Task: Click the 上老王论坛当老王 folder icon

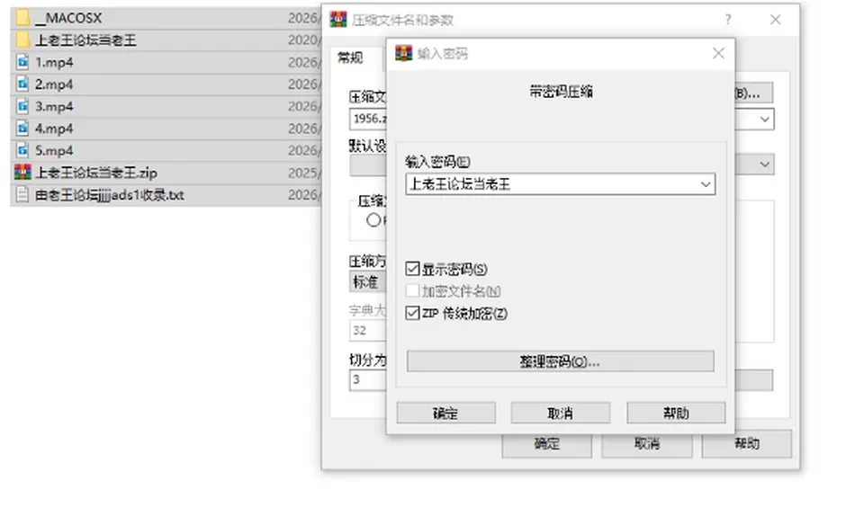Action: click(x=22, y=40)
